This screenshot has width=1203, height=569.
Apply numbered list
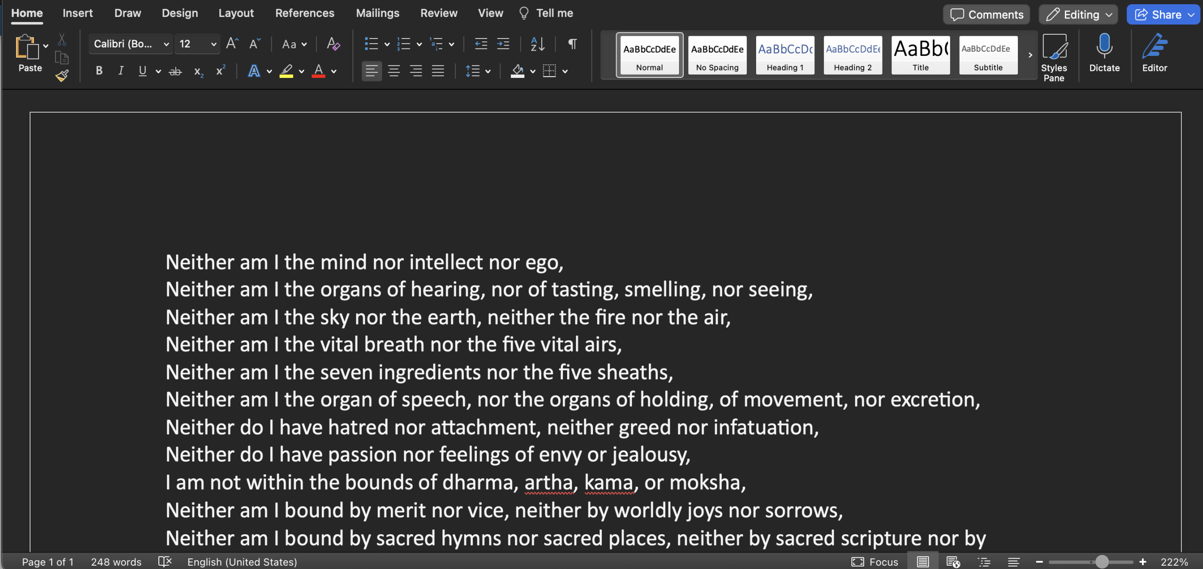(403, 44)
